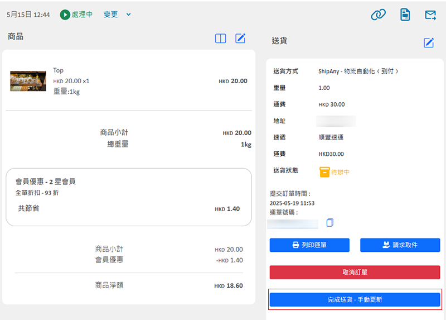Image resolution: width=446 pixels, height=320 pixels.
Task: Click the 待辦中 shipping status box icon
Action: click(x=324, y=172)
